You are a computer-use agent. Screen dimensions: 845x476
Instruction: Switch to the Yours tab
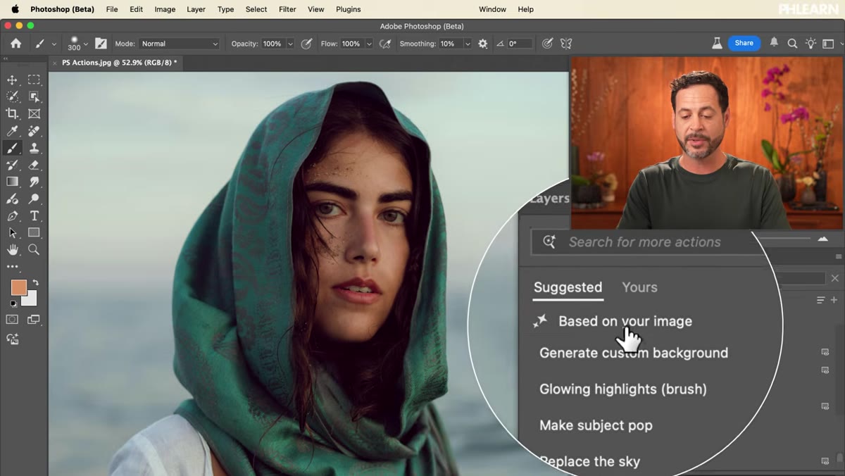[639, 287]
